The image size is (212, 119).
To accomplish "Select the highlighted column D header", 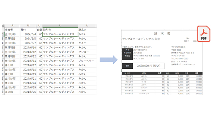I will pyautogui.click(x=60, y=25).
